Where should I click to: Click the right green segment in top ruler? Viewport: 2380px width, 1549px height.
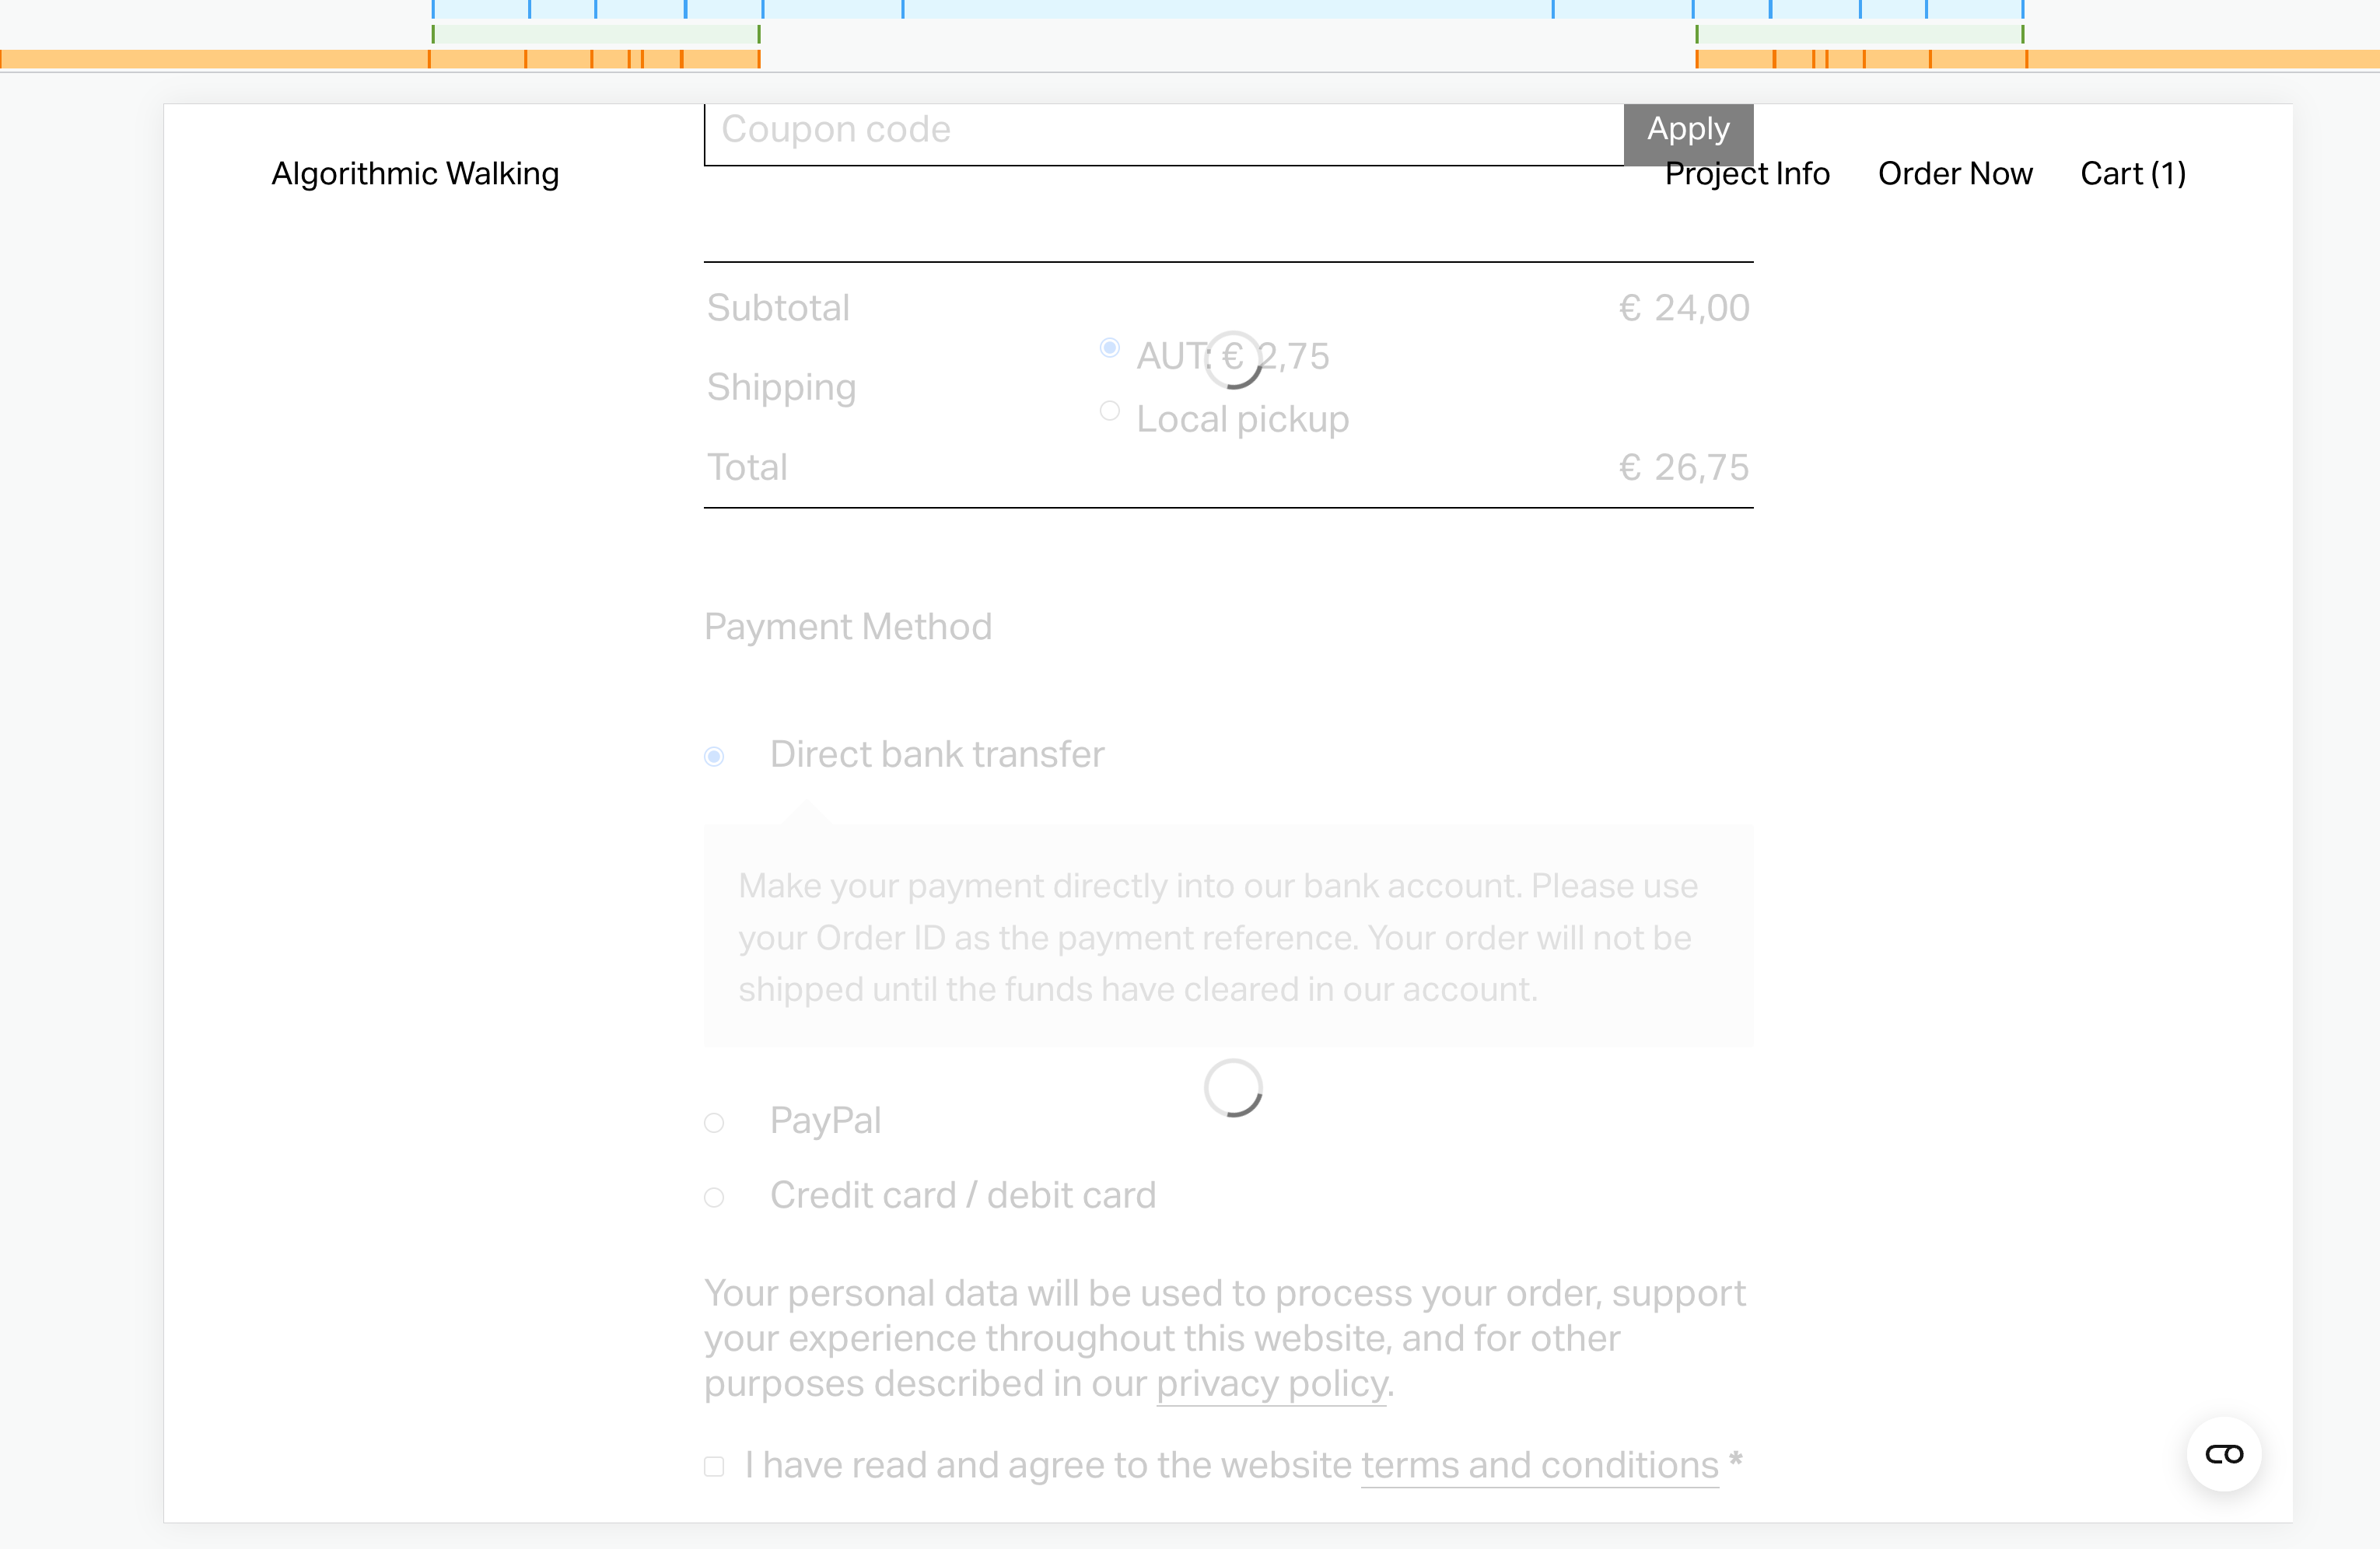click(x=1859, y=34)
